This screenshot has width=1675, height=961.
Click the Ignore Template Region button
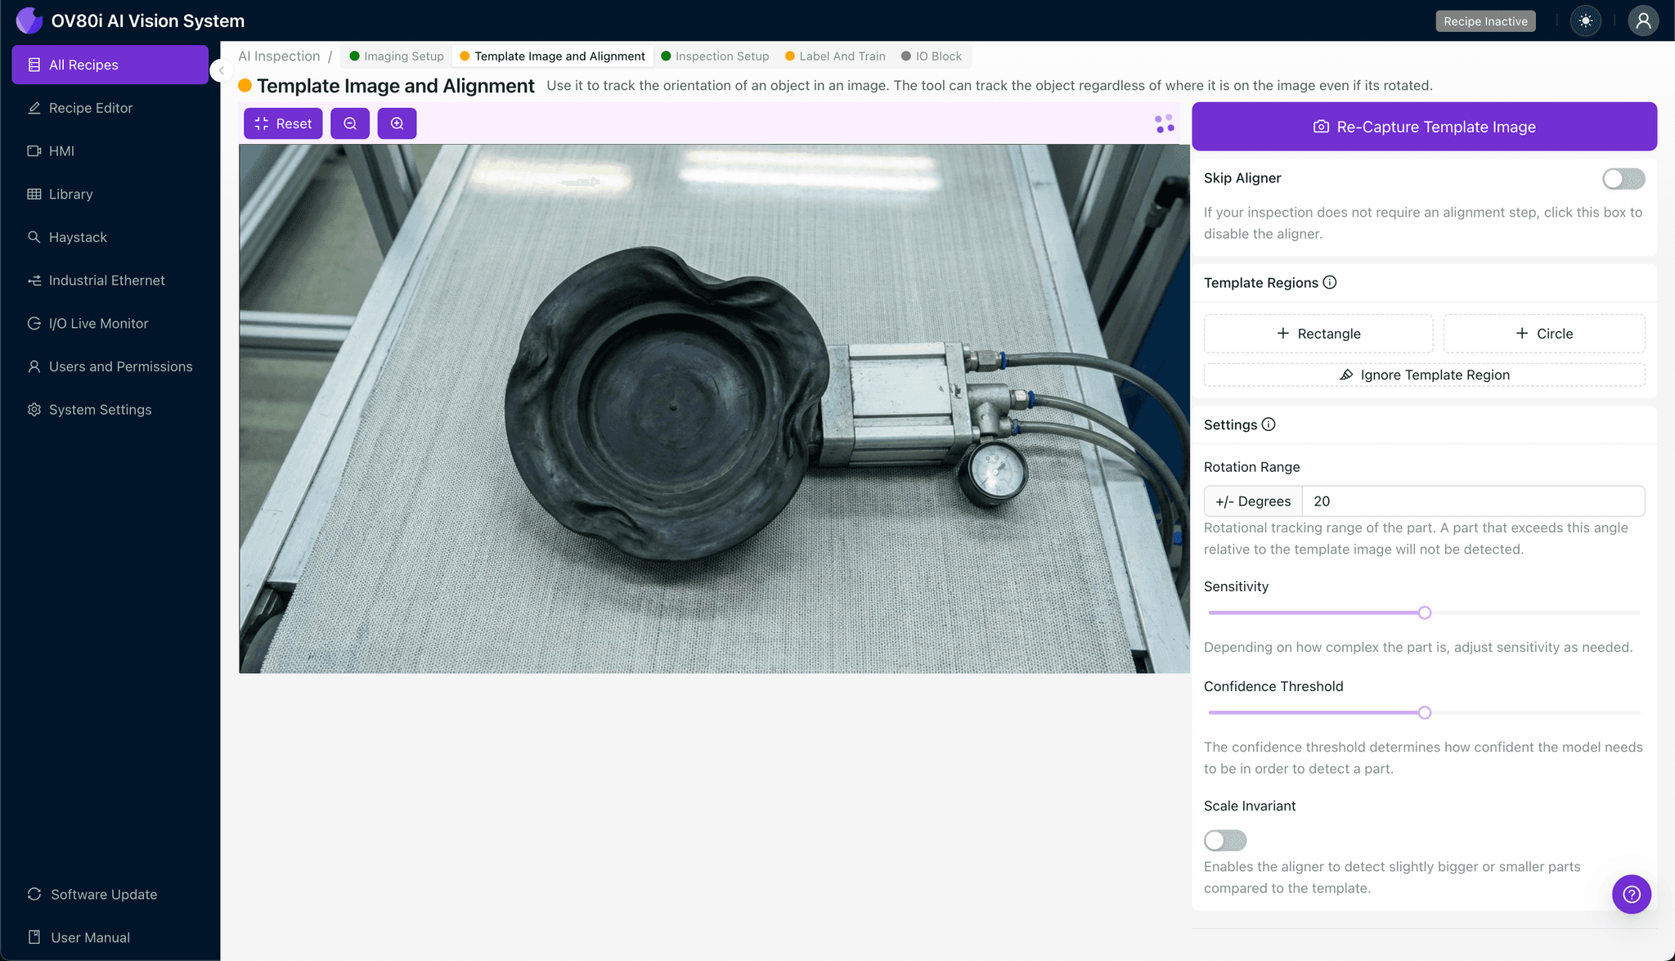click(1424, 375)
